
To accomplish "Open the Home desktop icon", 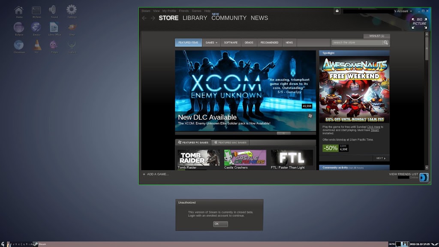I will [x=19, y=12].
